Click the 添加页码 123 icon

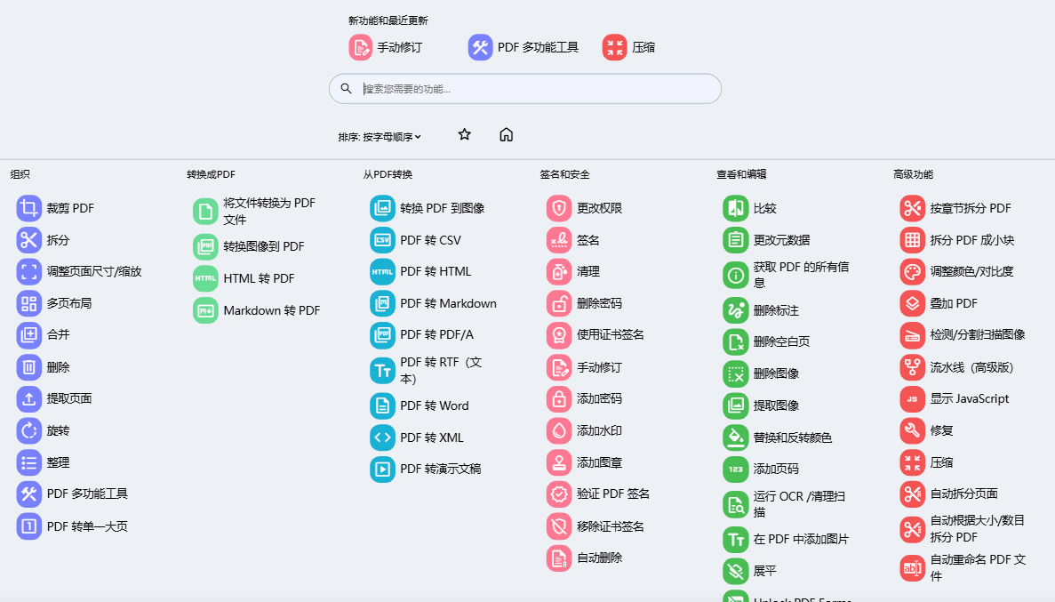click(736, 469)
